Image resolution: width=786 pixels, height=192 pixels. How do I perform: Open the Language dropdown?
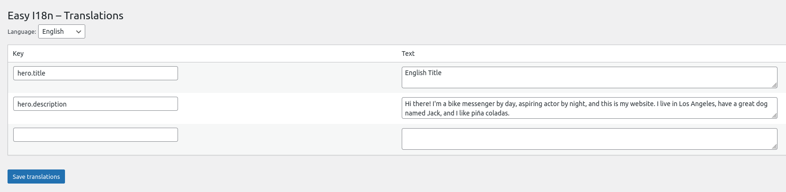pyautogui.click(x=61, y=31)
